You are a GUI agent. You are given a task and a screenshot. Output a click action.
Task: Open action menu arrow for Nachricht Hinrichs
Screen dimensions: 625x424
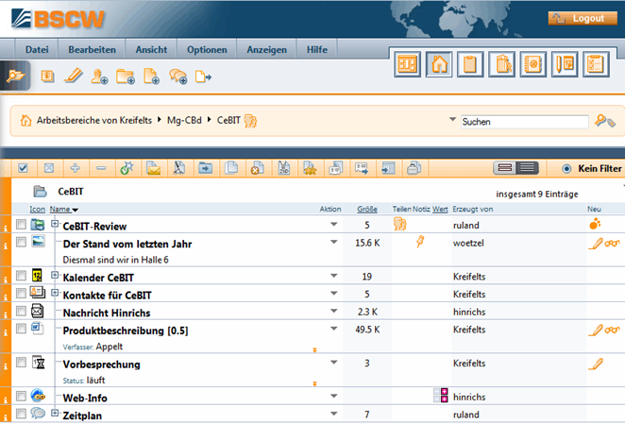click(x=334, y=311)
